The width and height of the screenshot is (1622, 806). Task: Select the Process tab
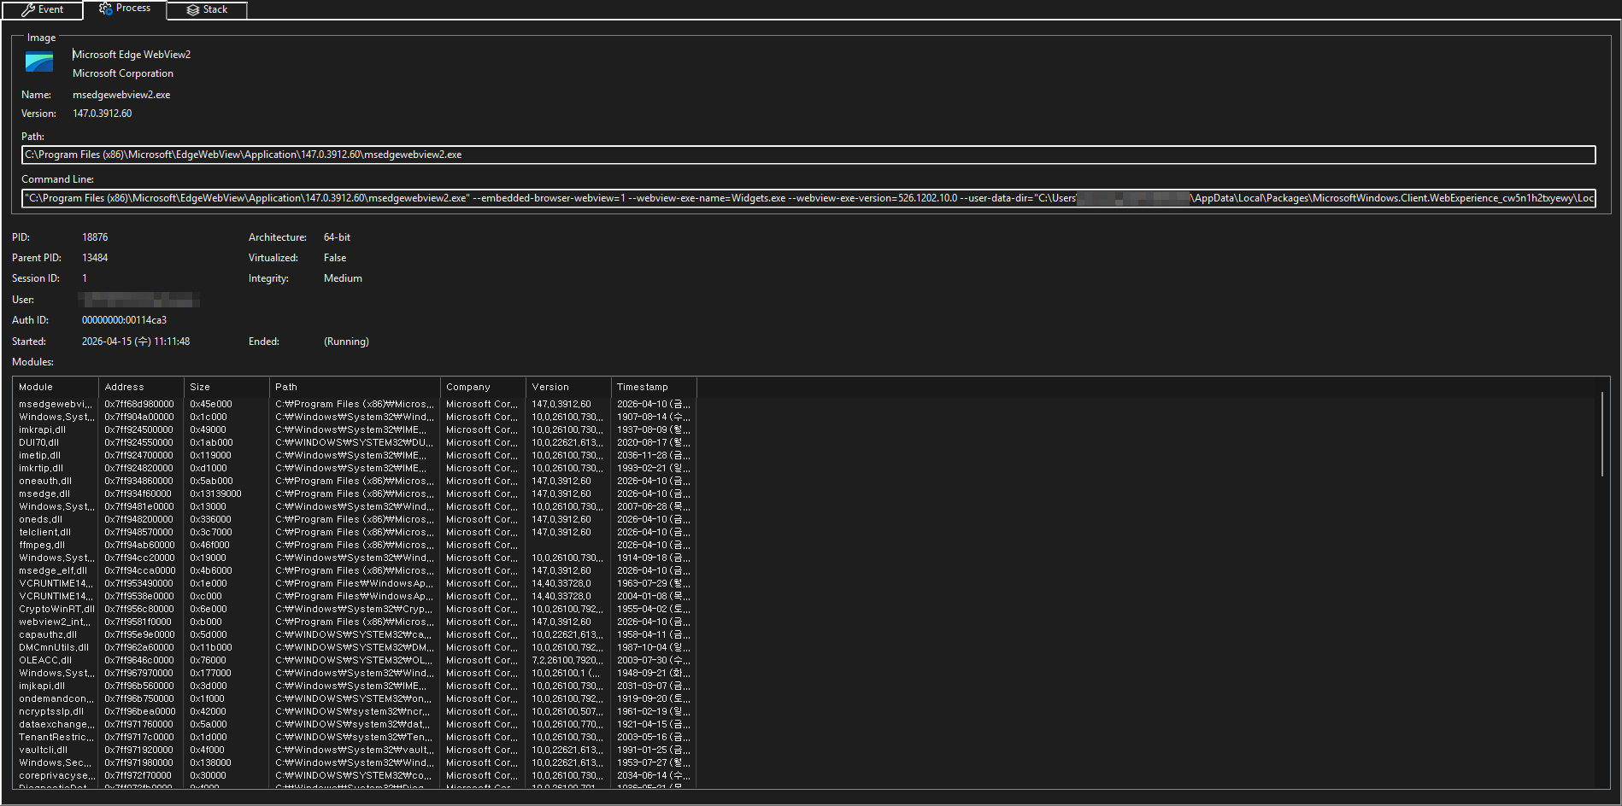pos(124,9)
